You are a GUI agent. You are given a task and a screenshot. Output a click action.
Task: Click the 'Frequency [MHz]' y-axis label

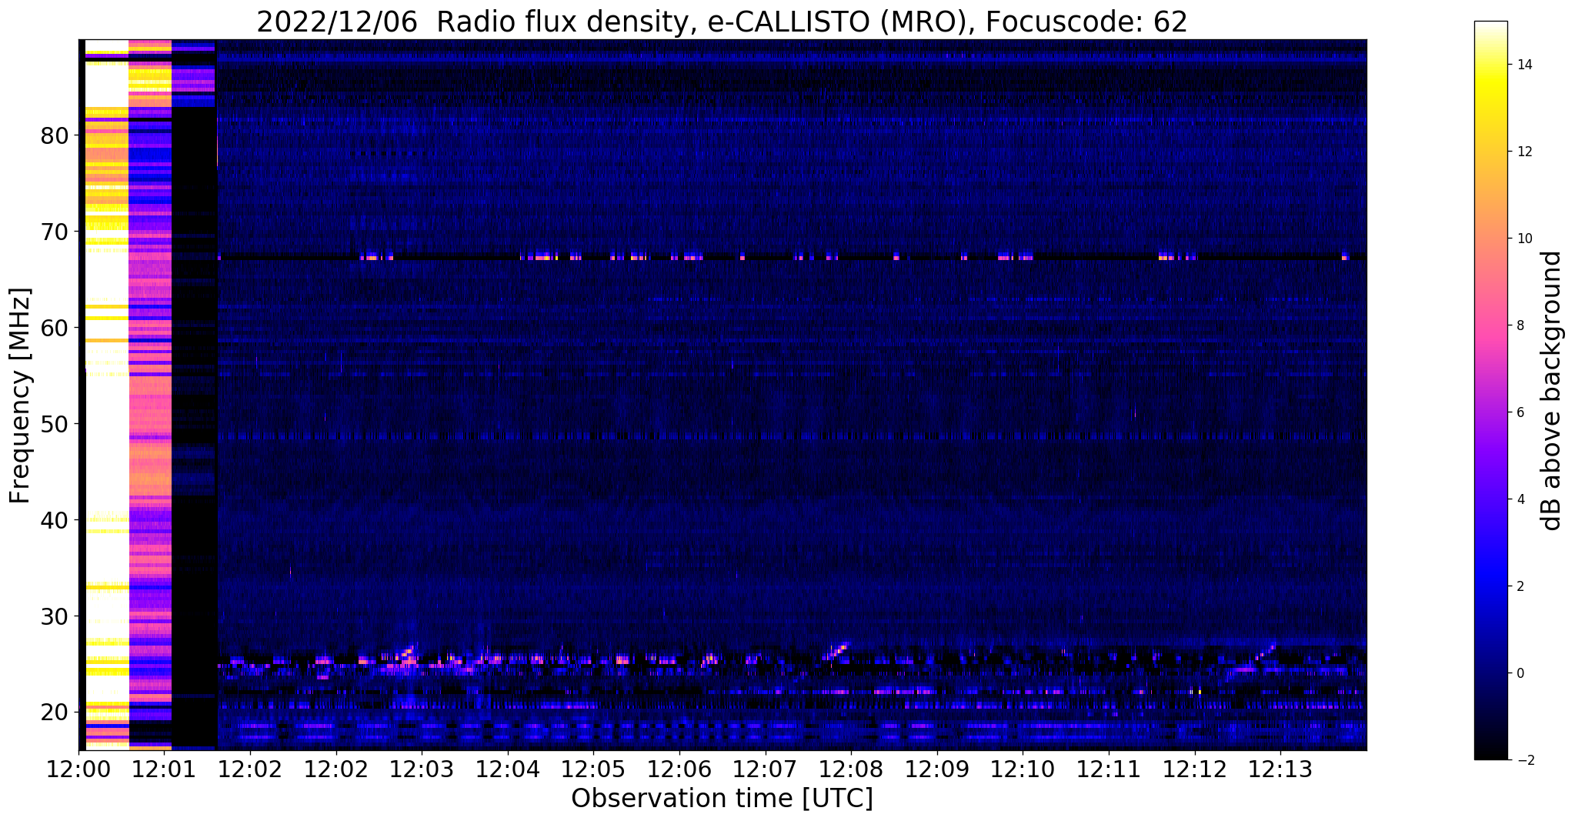[21, 395]
